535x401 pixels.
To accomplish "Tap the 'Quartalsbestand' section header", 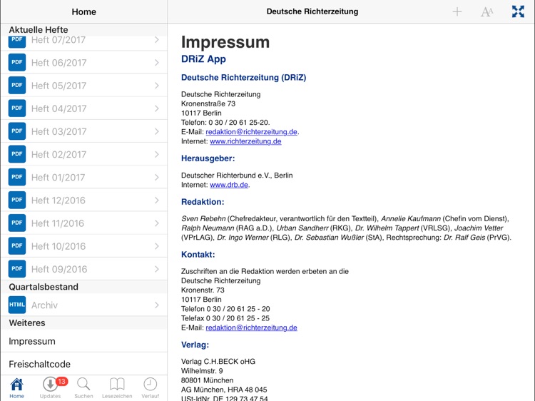I will click(44, 287).
